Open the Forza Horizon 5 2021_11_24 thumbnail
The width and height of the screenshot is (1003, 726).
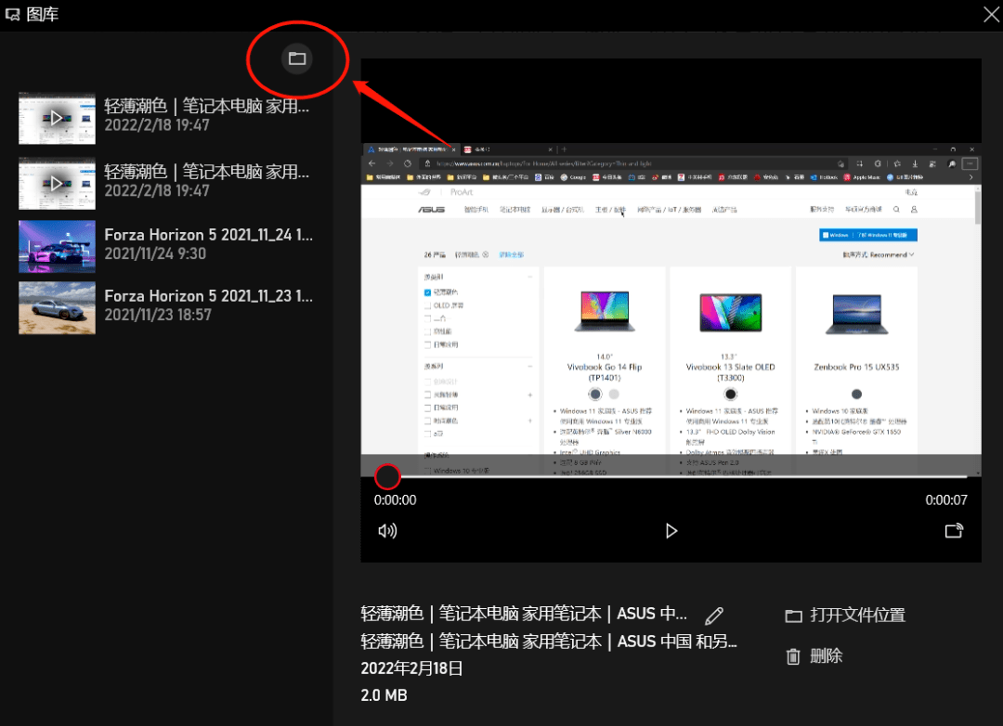tap(57, 246)
